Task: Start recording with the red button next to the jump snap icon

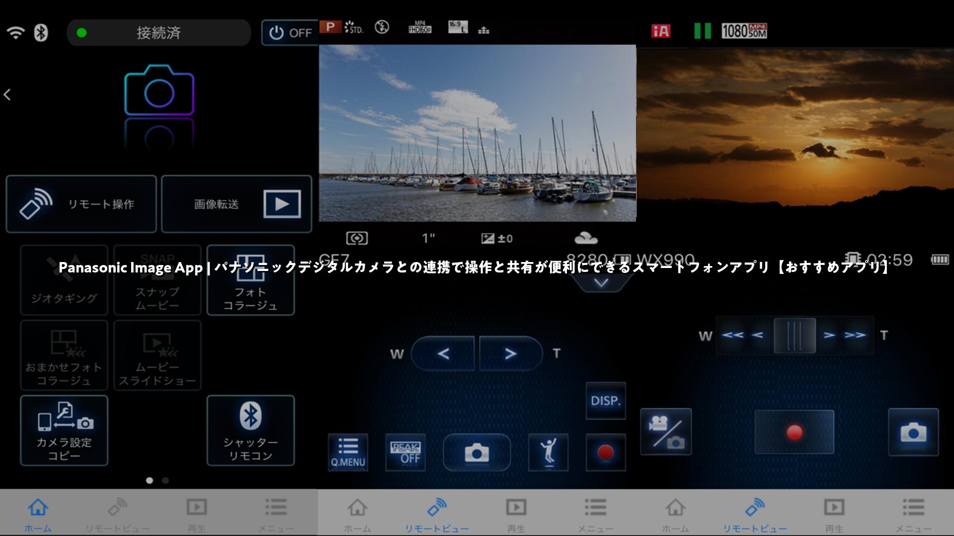Action: pos(606,453)
